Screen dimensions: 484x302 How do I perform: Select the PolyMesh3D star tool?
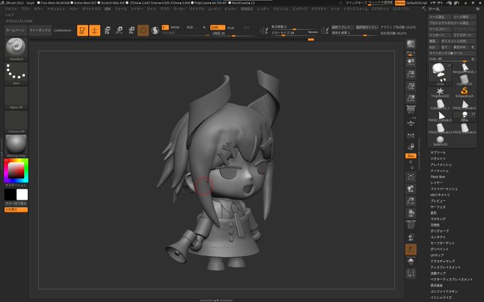tap(440, 92)
